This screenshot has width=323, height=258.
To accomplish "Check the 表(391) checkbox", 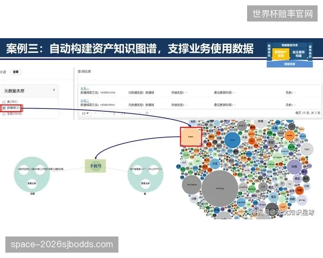I will click(x=4, y=102).
